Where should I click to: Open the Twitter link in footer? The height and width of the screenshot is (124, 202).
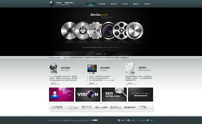pyautogui.click(x=150, y=120)
